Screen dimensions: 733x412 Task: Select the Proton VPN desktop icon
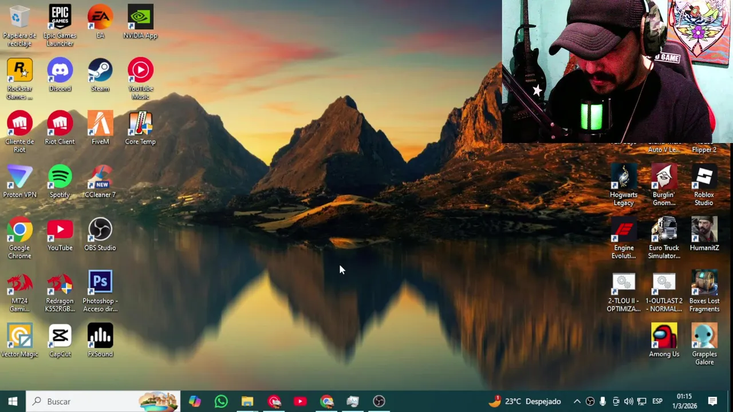point(19,182)
